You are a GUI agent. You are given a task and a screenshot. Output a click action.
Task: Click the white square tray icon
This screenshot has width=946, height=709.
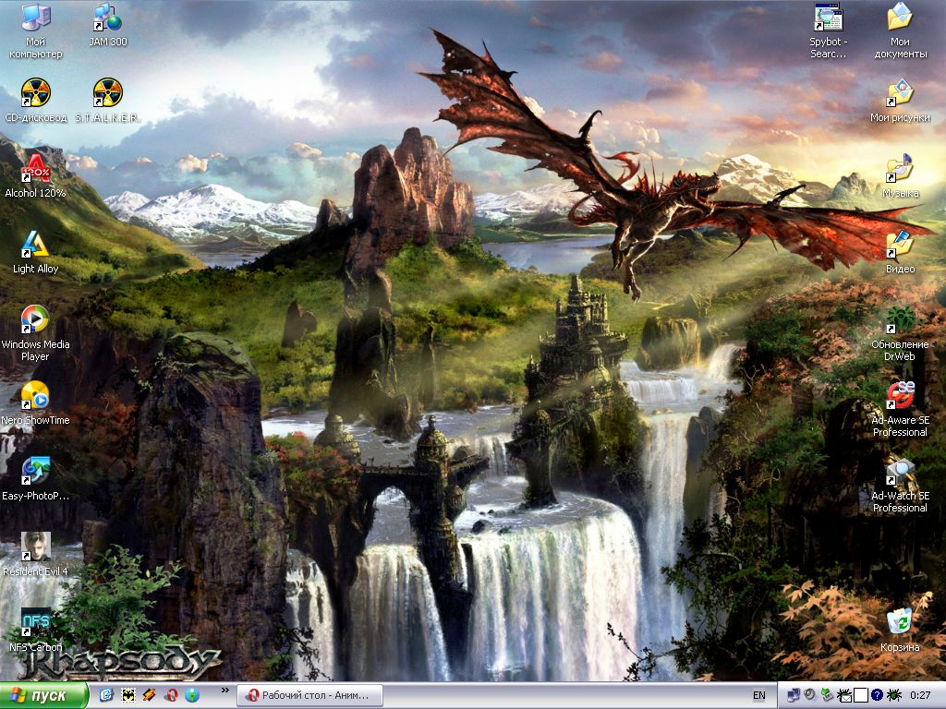pyautogui.click(x=860, y=696)
